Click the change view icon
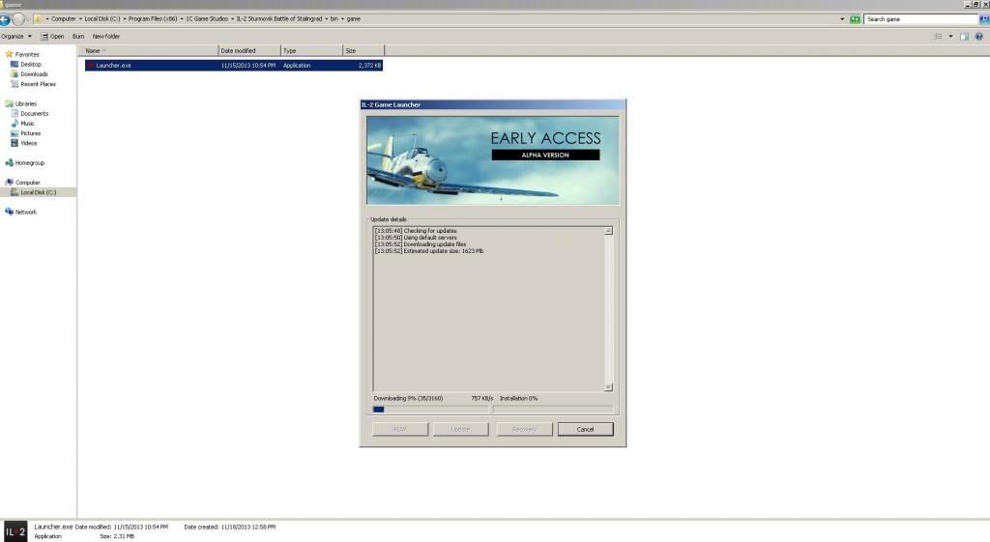This screenshot has width=990, height=542. 938,37
